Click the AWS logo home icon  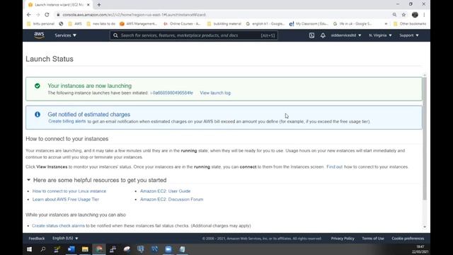coord(39,35)
